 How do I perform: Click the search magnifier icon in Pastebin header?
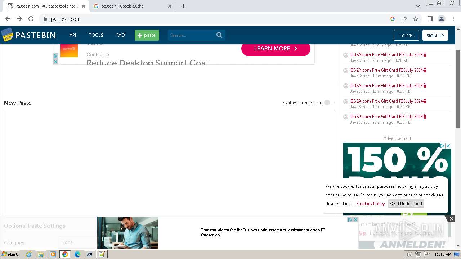[219, 35]
